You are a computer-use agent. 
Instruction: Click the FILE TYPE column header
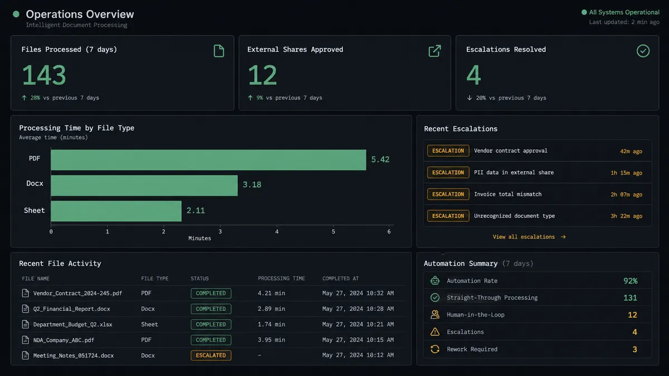154,279
